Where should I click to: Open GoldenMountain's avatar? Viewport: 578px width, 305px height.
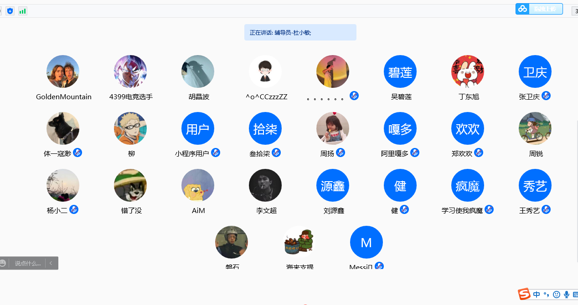[63, 71]
